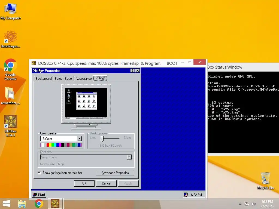Click the 'More' label of Desktop area
Image resolution: width=279 pixels, height=209 pixels.
[128, 138]
